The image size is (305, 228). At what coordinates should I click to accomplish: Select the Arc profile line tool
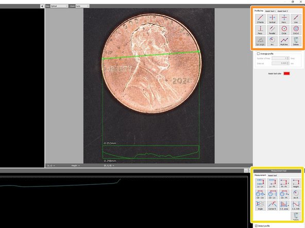coord(272,41)
